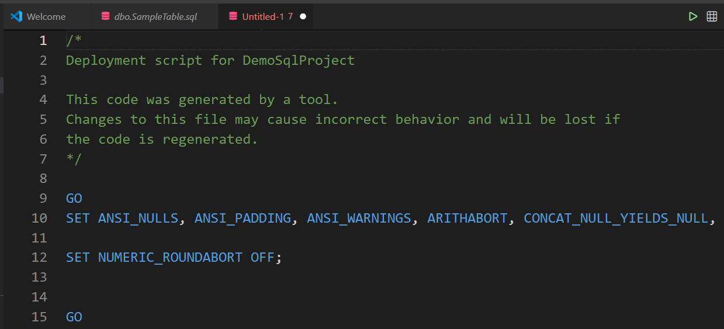Click line number 15 in the gutter
This screenshot has width=724, height=329.
pyautogui.click(x=39, y=317)
